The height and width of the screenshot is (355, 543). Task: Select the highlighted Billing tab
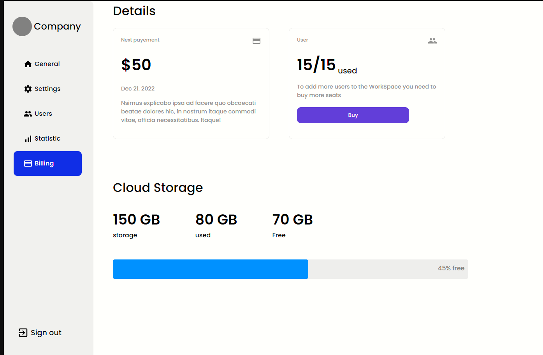47,164
